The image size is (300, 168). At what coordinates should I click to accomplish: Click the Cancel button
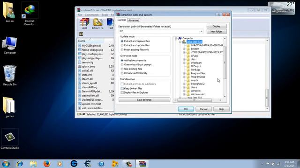203,109
